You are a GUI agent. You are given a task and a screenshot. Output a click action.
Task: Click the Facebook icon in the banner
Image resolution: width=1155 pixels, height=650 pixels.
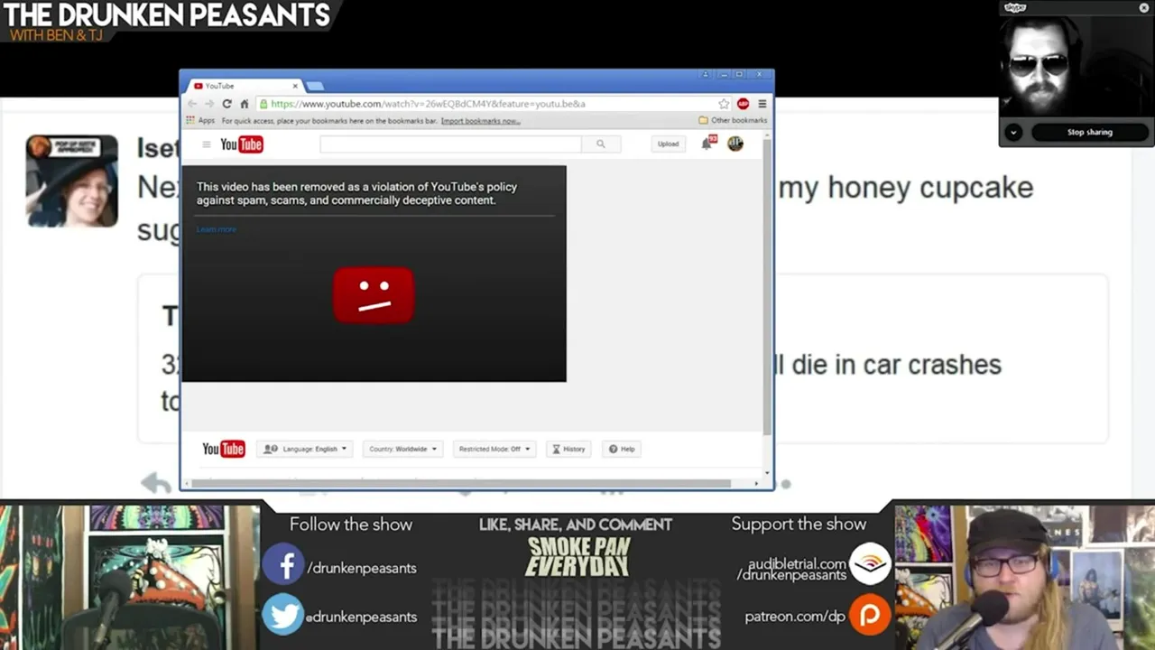(283, 565)
